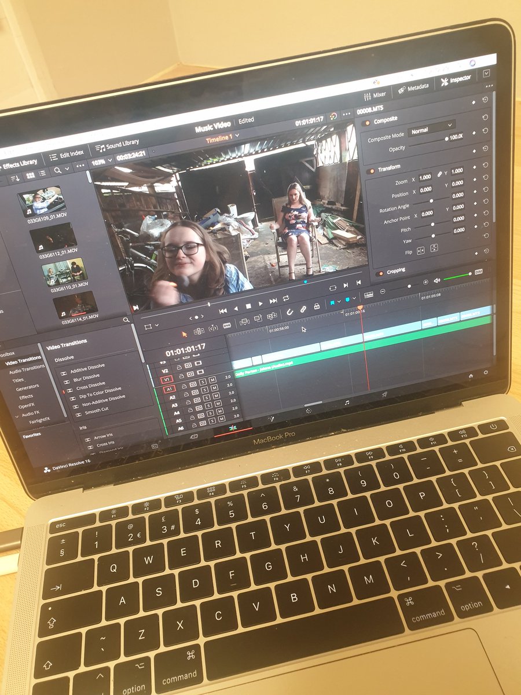Mute the A1 audio track
This screenshot has height=695, width=521.
click(212, 381)
